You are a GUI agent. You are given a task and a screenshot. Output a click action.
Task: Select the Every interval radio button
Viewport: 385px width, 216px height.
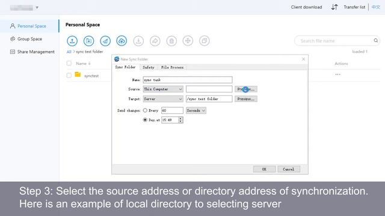[145, 110]
